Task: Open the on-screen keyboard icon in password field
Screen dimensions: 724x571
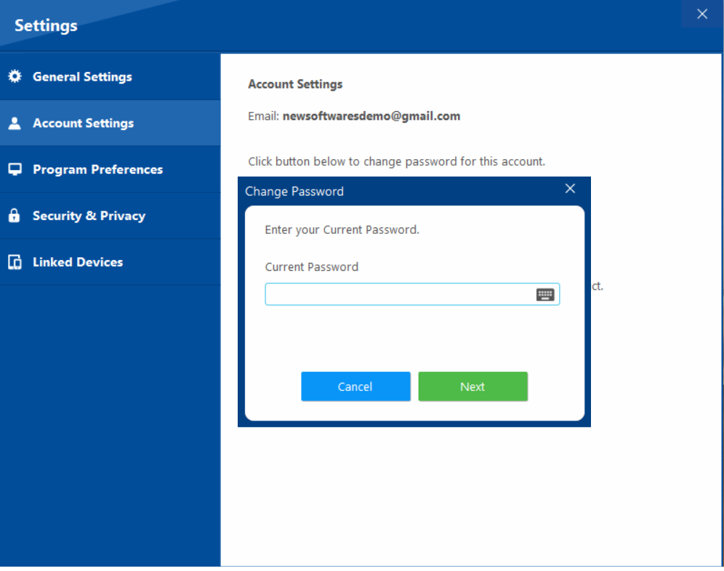Action: [x=546, y=293]
